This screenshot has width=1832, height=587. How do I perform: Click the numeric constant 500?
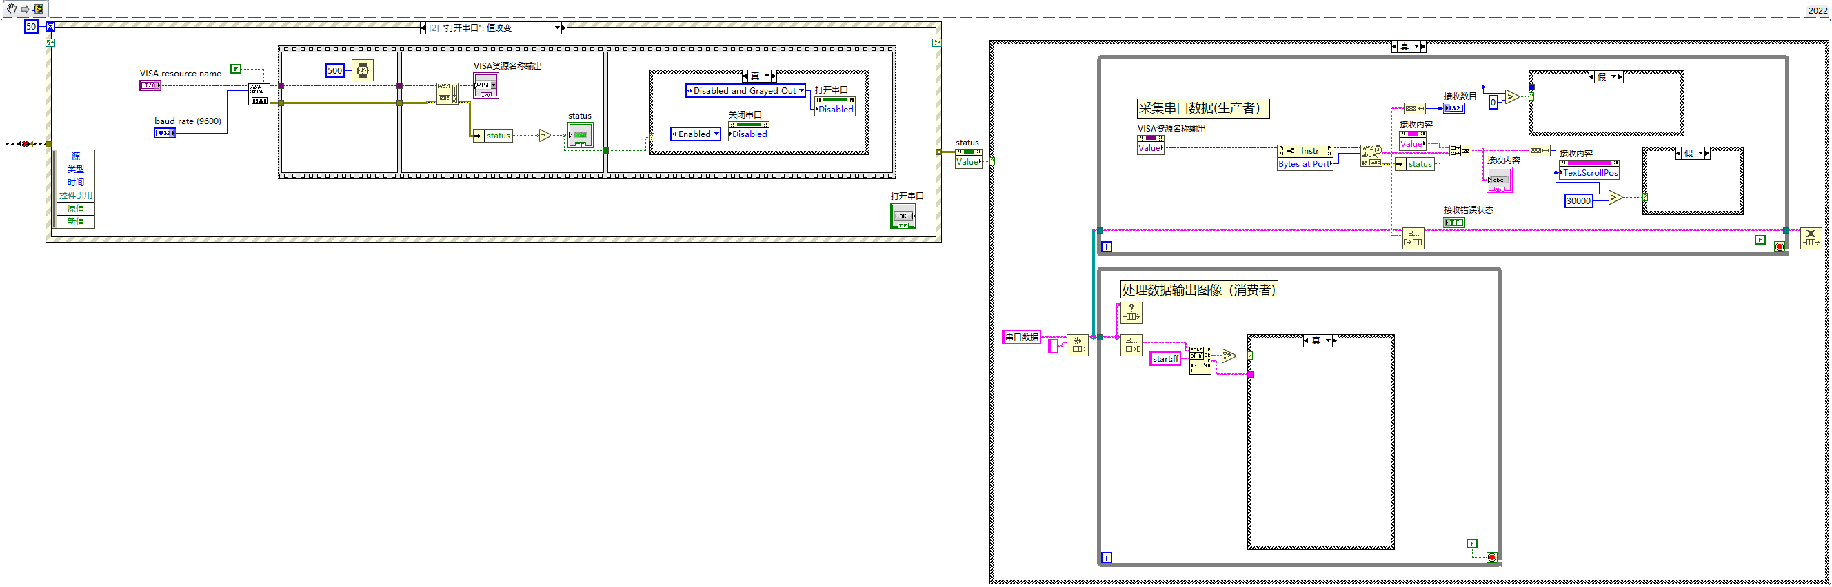tap(335, 70)
